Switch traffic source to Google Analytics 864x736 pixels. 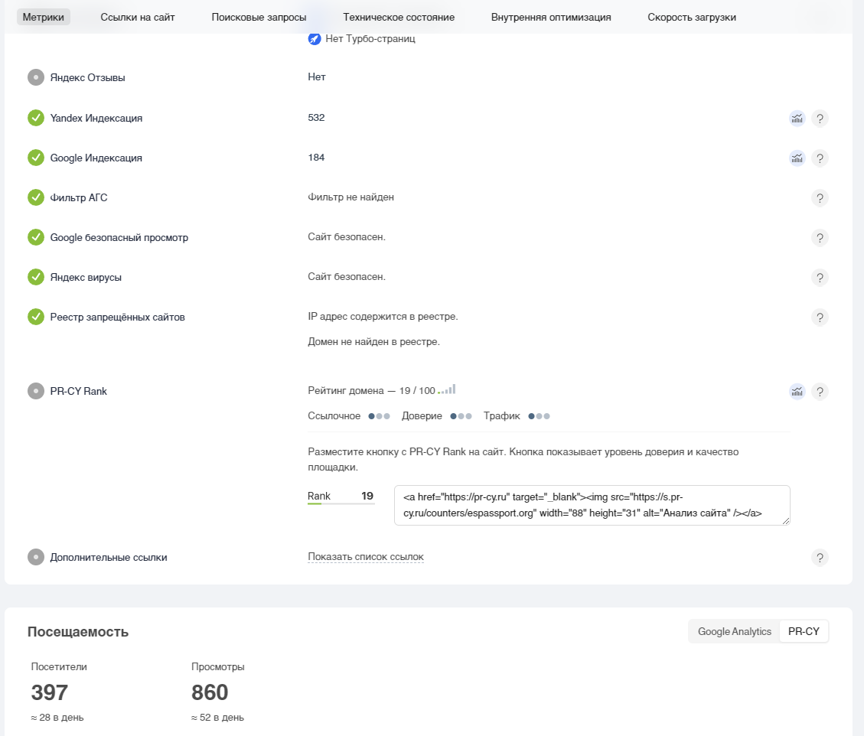tap(735, 632)
